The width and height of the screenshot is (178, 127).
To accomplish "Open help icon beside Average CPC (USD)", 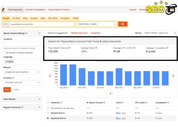I will click(x=135, y=48).
